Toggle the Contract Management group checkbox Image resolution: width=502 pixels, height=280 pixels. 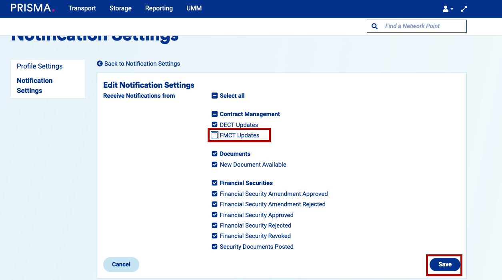point(215,114)
